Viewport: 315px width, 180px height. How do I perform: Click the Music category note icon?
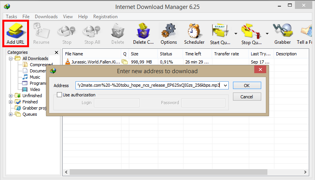[25, 77]
